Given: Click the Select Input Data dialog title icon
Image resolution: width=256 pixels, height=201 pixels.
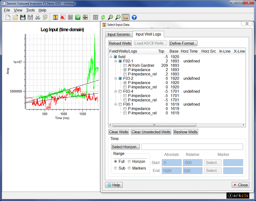Looking at the screenshot, I should [x=104, y=25].
